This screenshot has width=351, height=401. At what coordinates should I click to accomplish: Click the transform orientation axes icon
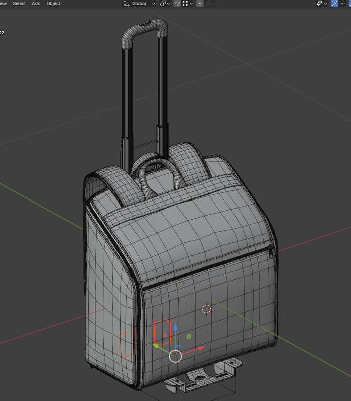[126, 4]
